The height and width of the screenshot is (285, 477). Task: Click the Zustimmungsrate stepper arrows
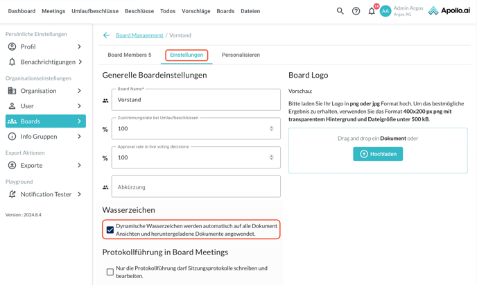pyautogui.click(x=271, y=128)
